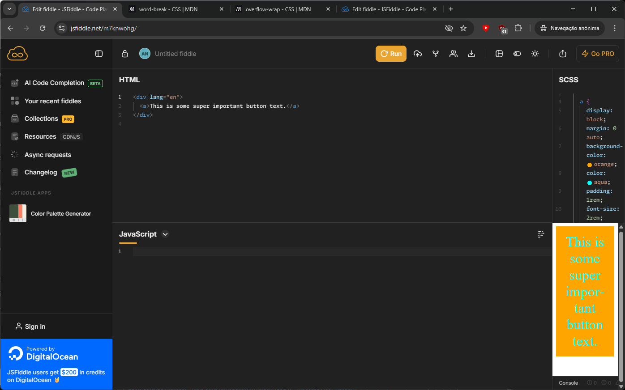
Task: Click the JSFiddle cloud logo
Action: click(17, 54)
